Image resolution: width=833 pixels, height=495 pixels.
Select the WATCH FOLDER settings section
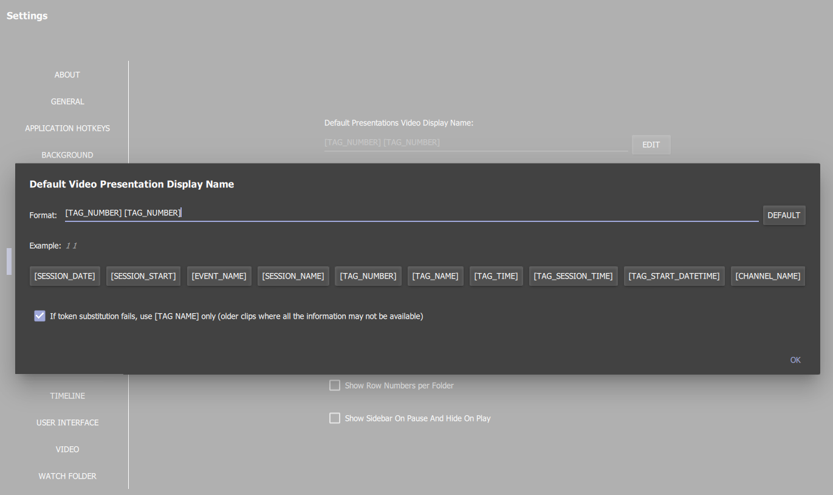(x=67, y=476)
